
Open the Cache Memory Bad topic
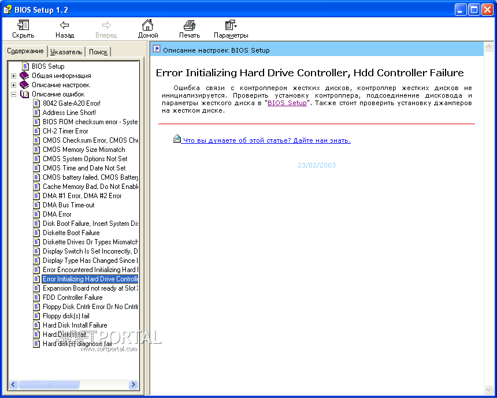point(90,187)
